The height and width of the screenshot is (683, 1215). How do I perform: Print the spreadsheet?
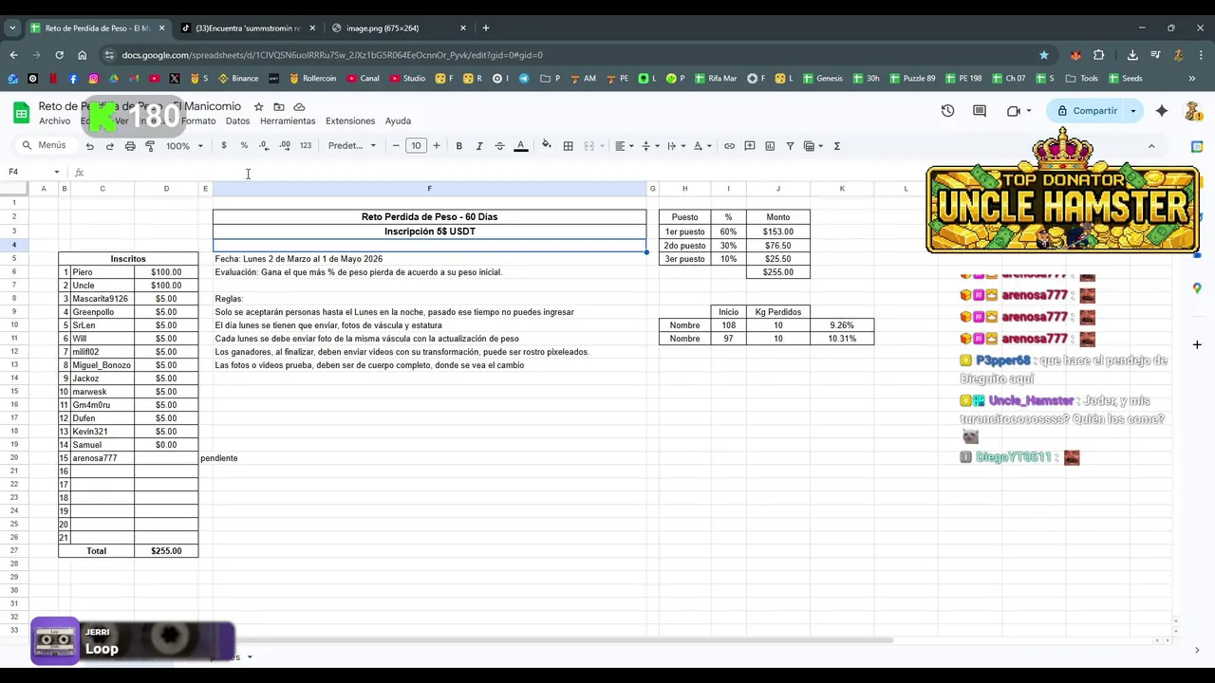point(130,146)
